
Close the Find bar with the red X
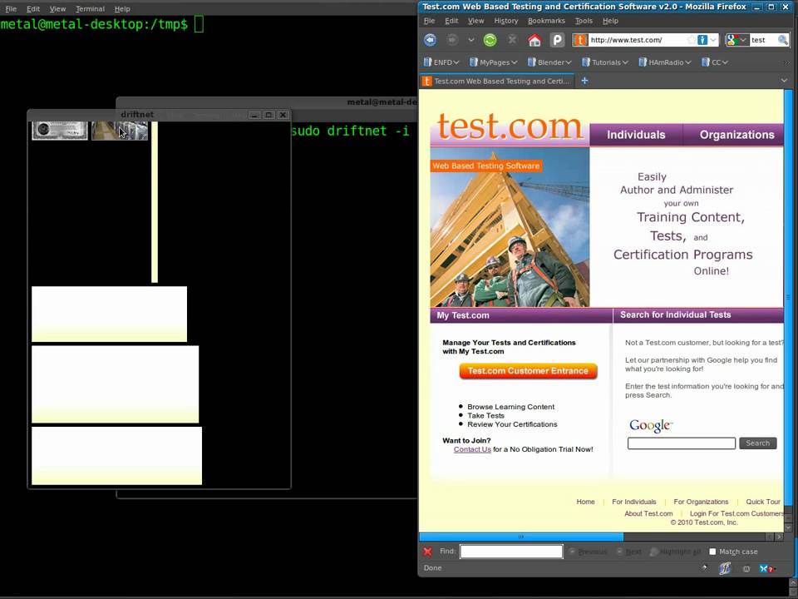click(x=427, y=551)
